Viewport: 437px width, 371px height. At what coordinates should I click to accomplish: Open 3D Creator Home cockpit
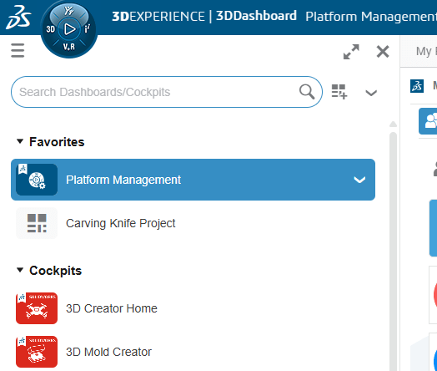pyautogui.click(x=193, y=308)
